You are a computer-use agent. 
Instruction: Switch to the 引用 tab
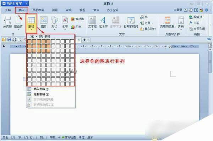click(x=55, y=10)
